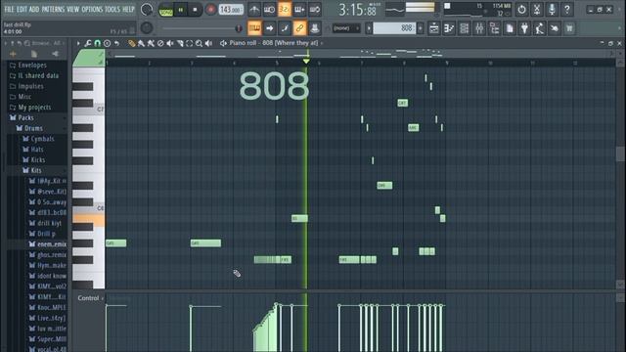Open the Channel rack

click(464, 28)
